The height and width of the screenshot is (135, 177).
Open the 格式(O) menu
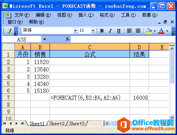tap(107, 15)
